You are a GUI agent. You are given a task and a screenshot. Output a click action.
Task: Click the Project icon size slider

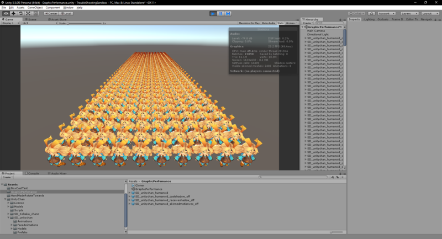tap(336, 232)
